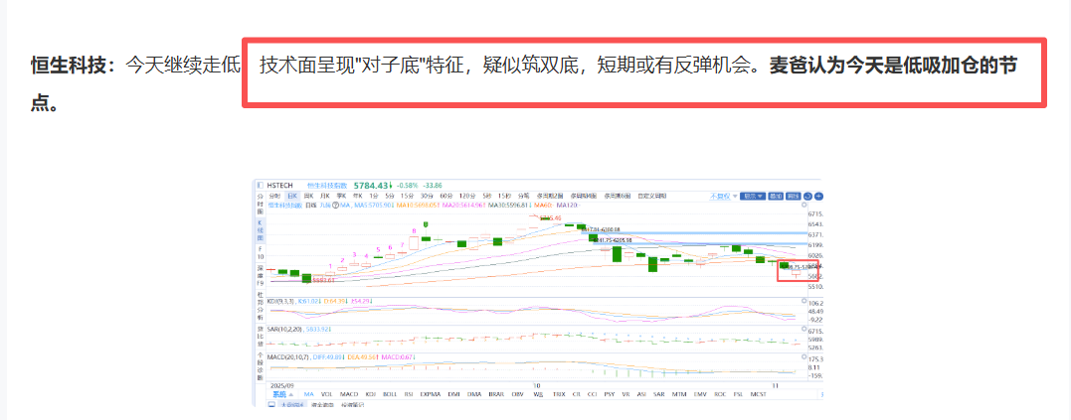
Task: Select the OBV indicator tab
Action: [x=518, y=395]
